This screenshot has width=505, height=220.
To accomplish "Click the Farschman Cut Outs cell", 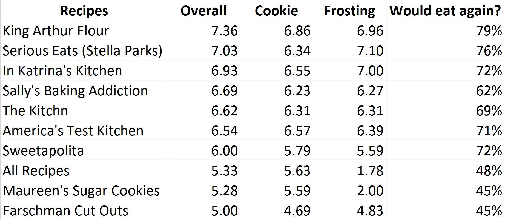I will [84, 210].
